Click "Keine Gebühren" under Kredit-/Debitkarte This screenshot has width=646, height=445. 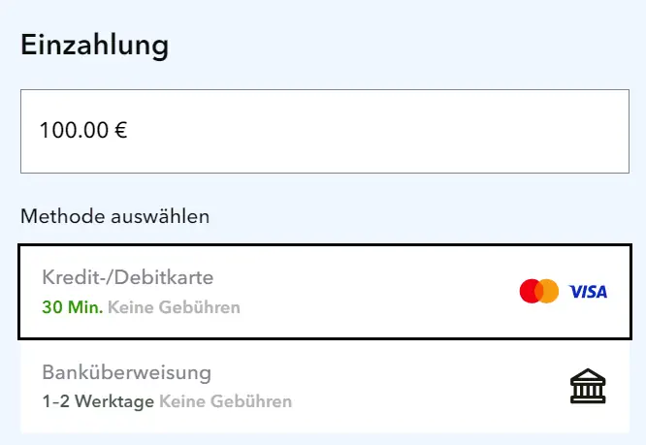174,308
